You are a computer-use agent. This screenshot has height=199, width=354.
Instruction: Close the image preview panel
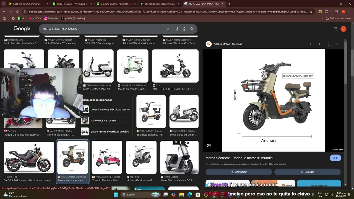pyautogui.click(x=337, y=44)
